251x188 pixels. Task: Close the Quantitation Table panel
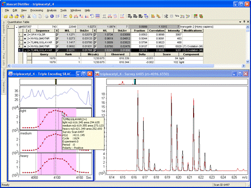pos(248,22)
